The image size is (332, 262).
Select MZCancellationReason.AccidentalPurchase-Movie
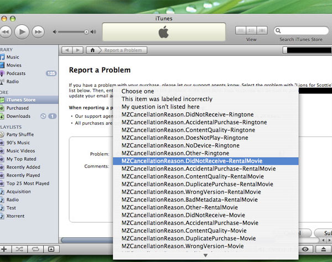pos(206,223)
